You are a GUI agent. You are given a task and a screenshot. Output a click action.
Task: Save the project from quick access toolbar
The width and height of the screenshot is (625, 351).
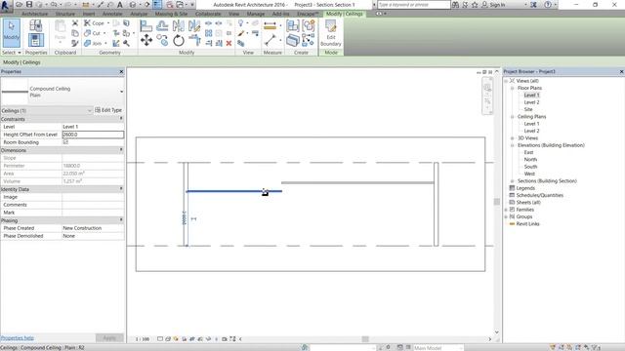[x=29, y=5]
